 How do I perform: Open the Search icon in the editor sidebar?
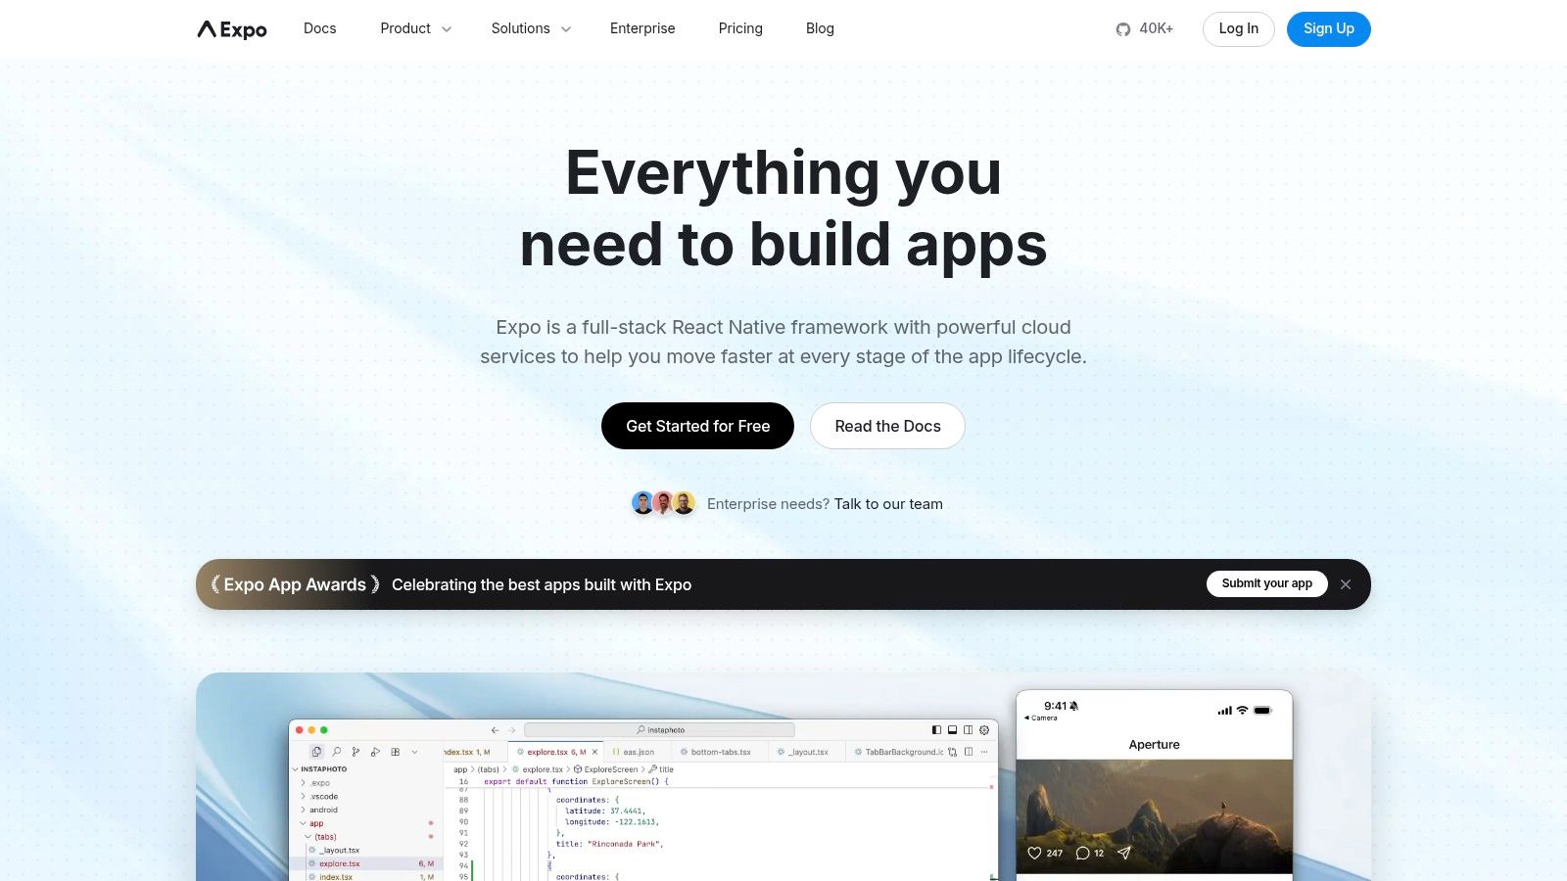337,752
